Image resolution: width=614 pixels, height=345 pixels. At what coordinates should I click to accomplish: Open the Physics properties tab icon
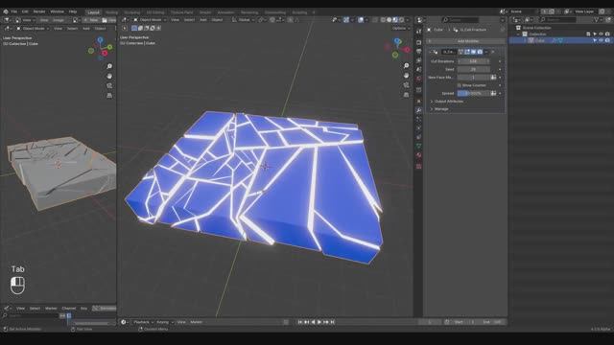click(x=418, y=128)
